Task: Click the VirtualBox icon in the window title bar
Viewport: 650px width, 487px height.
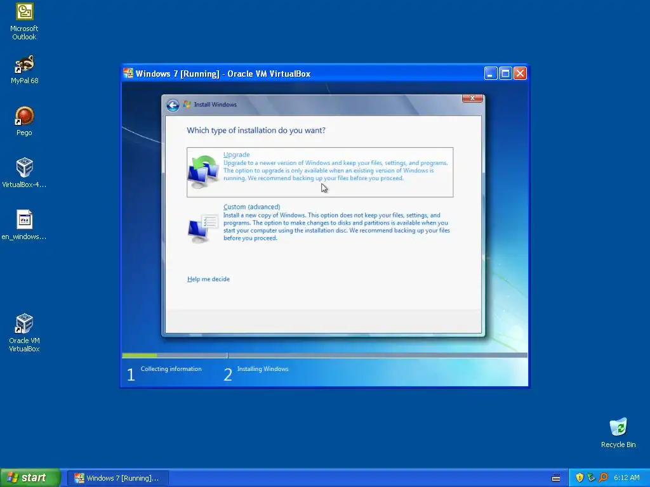Action: pyautogui.click(x=128, y=74)
